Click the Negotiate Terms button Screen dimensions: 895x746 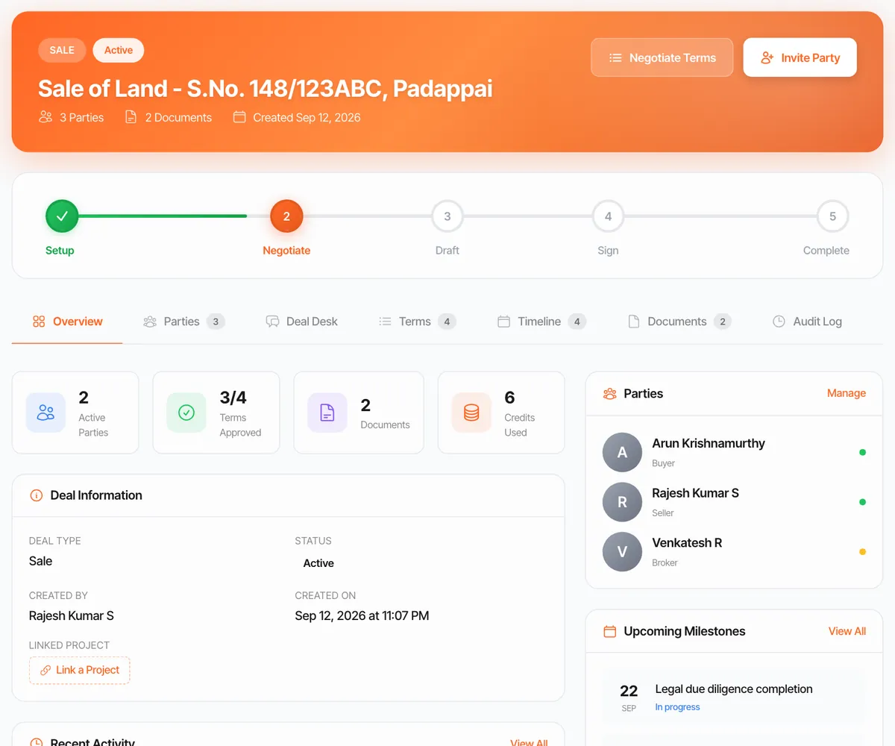point(662,57)
